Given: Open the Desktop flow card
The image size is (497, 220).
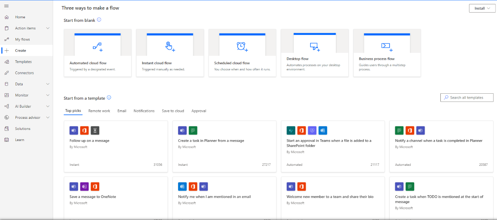Looking at the screenshot, I should [315, 53].
